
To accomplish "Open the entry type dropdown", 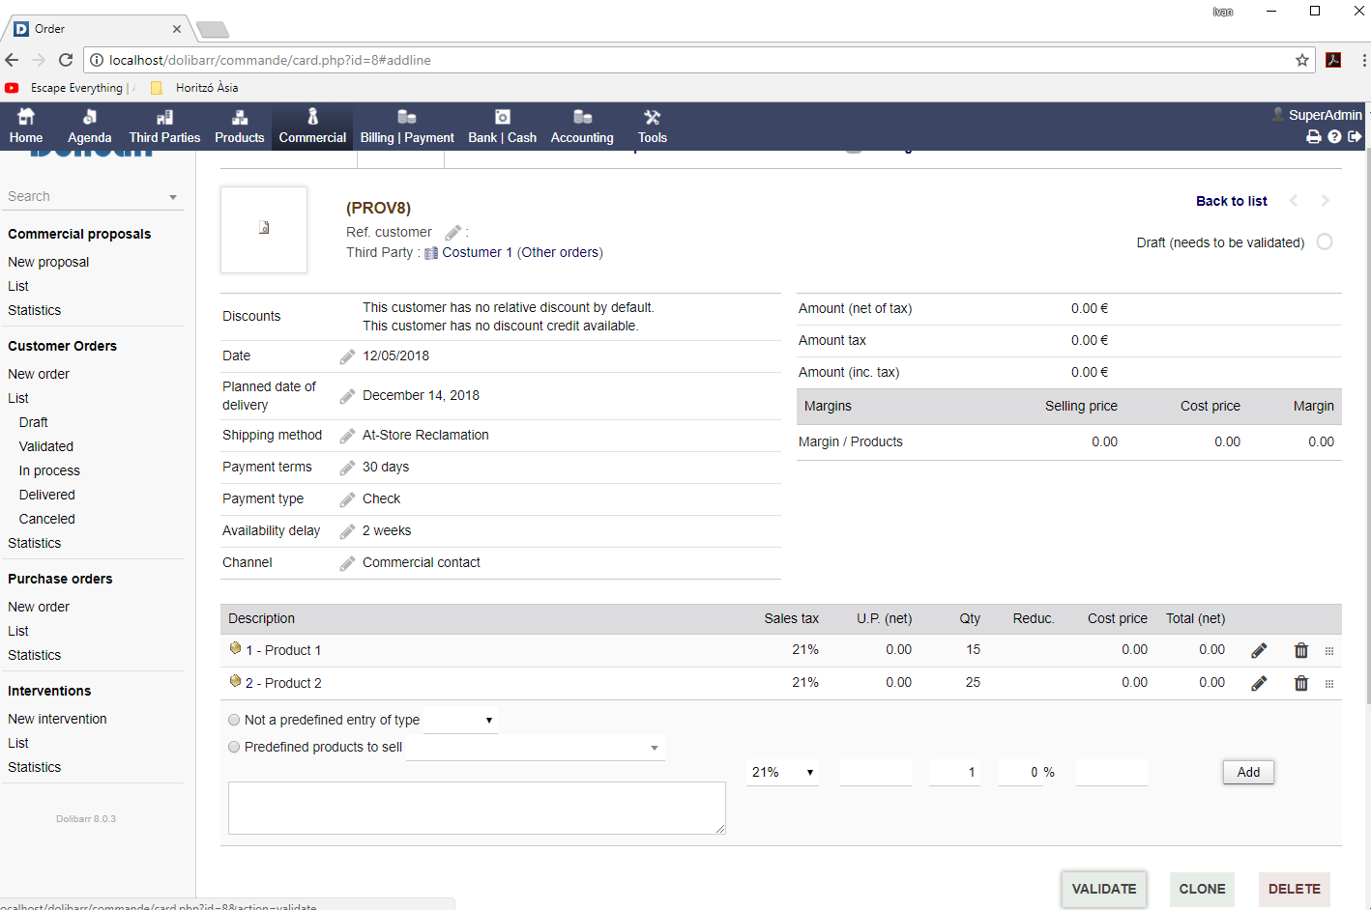I will pyautogui.click(x=460, y=720).
